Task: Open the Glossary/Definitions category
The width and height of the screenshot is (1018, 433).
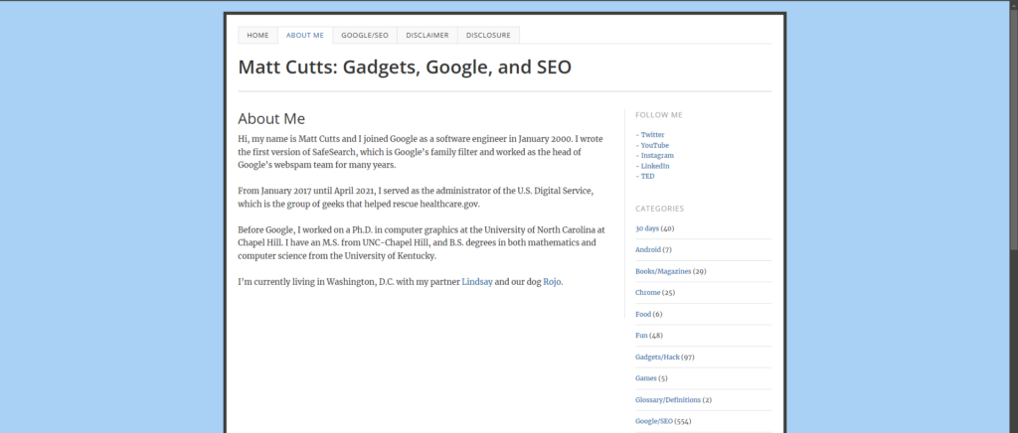Action: click(x=668, y=400)
